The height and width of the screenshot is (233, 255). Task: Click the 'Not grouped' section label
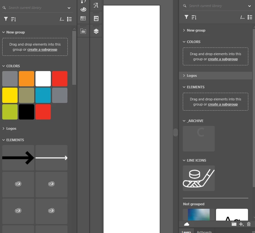[x=194, y=204]
